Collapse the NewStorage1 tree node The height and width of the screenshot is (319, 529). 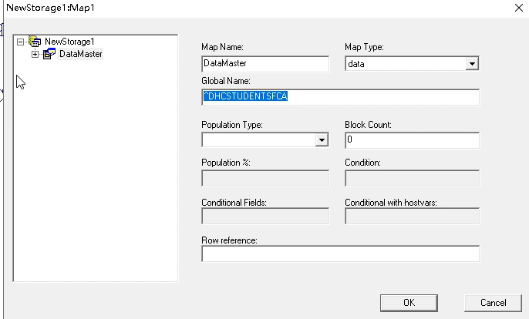click(x=21, y=42)
